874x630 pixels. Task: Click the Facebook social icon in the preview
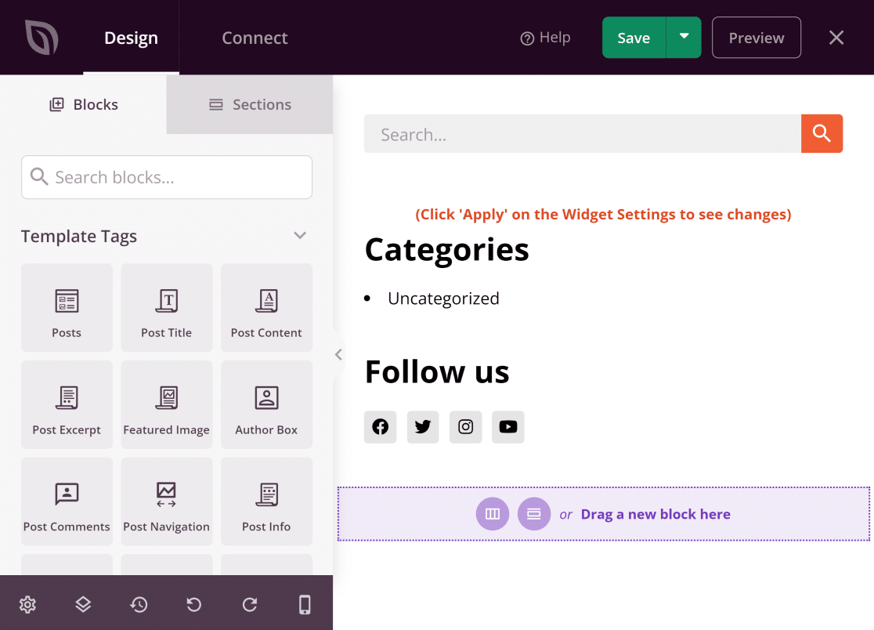click(x=380, y=427)
